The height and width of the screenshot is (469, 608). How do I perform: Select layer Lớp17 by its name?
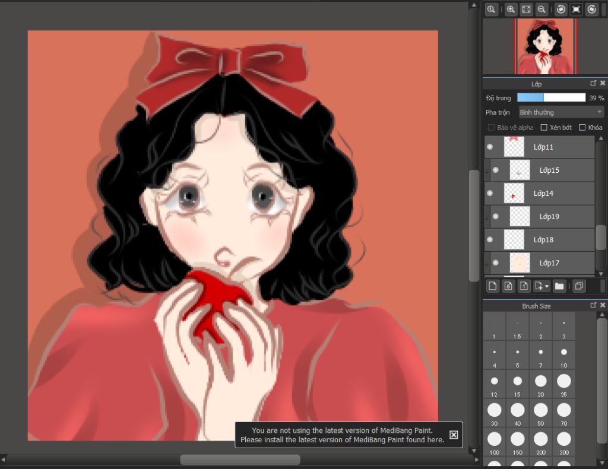point(549,263)
